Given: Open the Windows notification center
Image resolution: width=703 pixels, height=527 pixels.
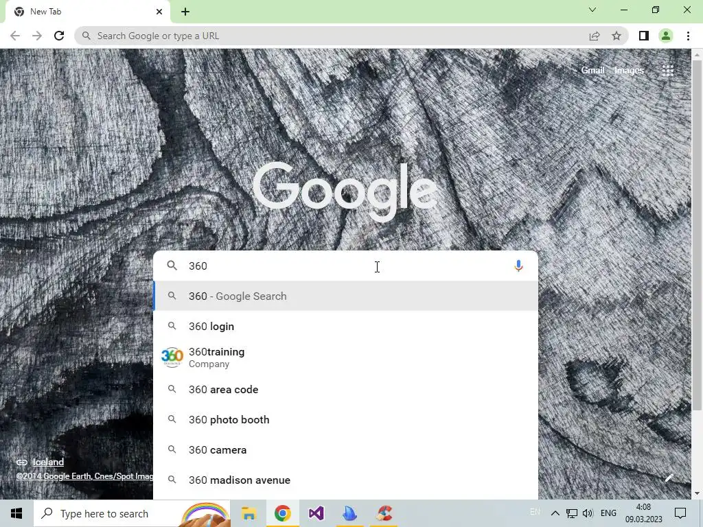Looking at the screenshot, I should click(680, 513).
